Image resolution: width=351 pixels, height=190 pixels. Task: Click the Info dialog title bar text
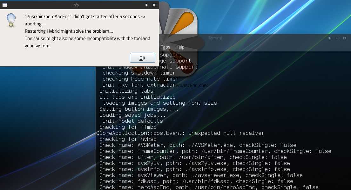point(76,5)
